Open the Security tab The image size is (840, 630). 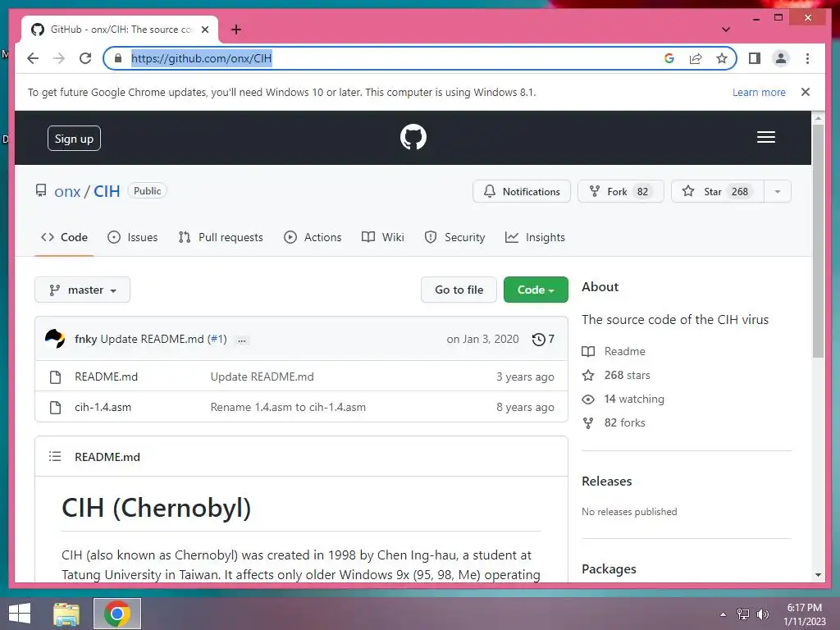coord(454,237)
